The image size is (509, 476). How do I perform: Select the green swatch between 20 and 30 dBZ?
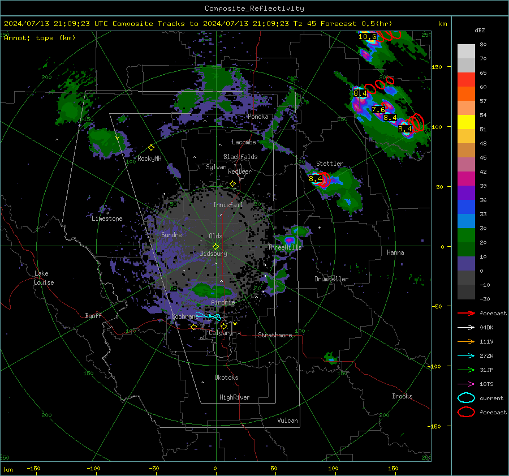[x=466, y=235]
